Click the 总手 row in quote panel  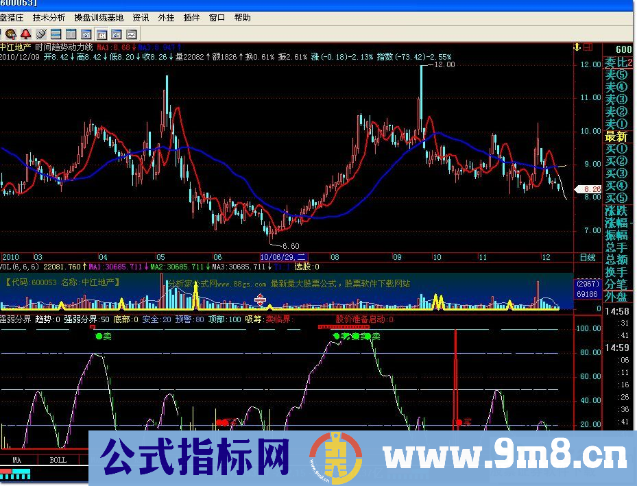(x=616, y=247)
